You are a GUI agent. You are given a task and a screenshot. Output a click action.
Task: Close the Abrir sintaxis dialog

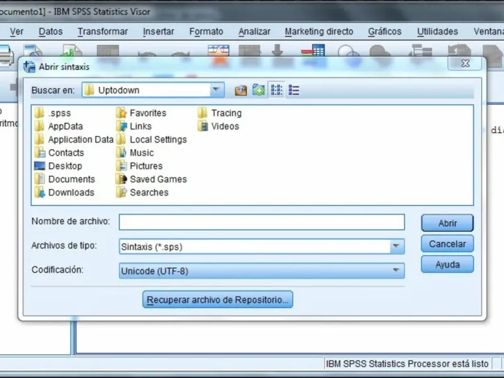(465, 64)
